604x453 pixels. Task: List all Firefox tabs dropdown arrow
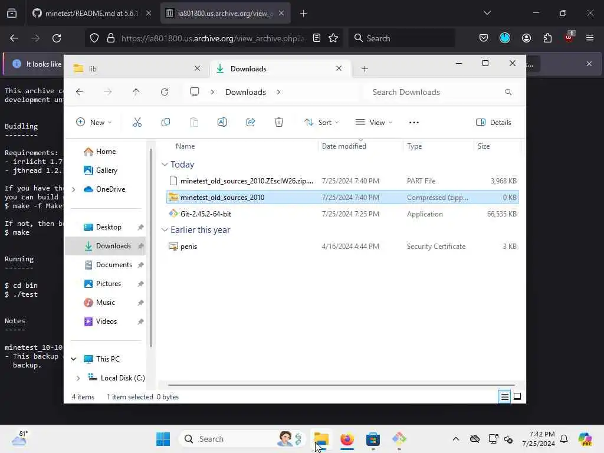point(487,13)
